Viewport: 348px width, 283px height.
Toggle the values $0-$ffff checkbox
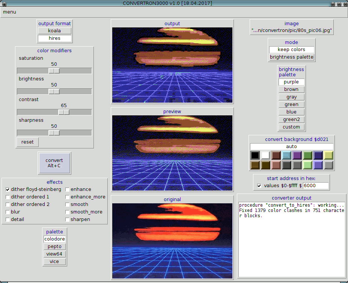(259, 186)
